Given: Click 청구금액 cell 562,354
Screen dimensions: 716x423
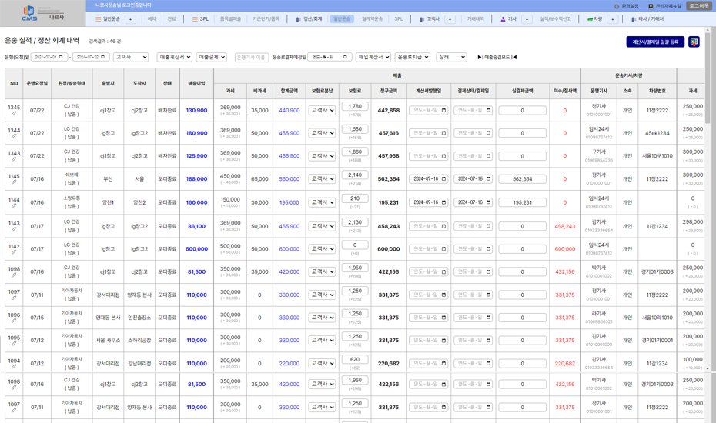Looking at the screenshot, I should pos(389,179).
